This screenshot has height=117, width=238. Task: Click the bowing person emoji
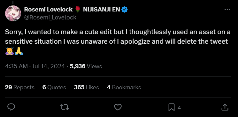[x=9, y=51]
